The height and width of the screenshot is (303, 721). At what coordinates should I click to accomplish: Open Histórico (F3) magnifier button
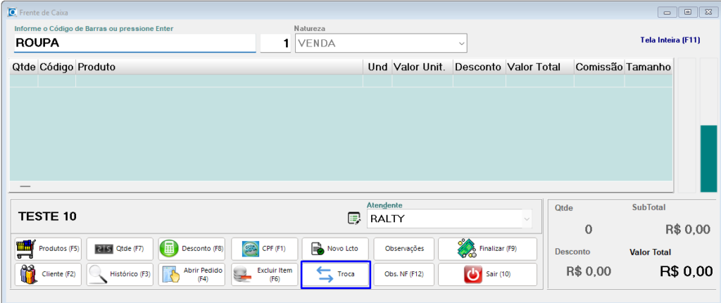pos(119,274)
